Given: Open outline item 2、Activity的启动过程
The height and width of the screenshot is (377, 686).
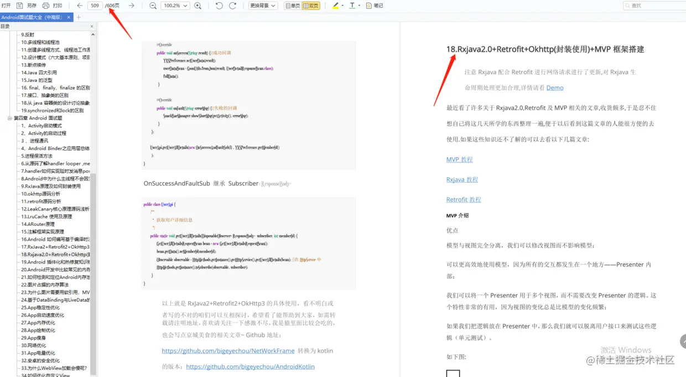Looking at the screenshot, I should tap(44, 133).
